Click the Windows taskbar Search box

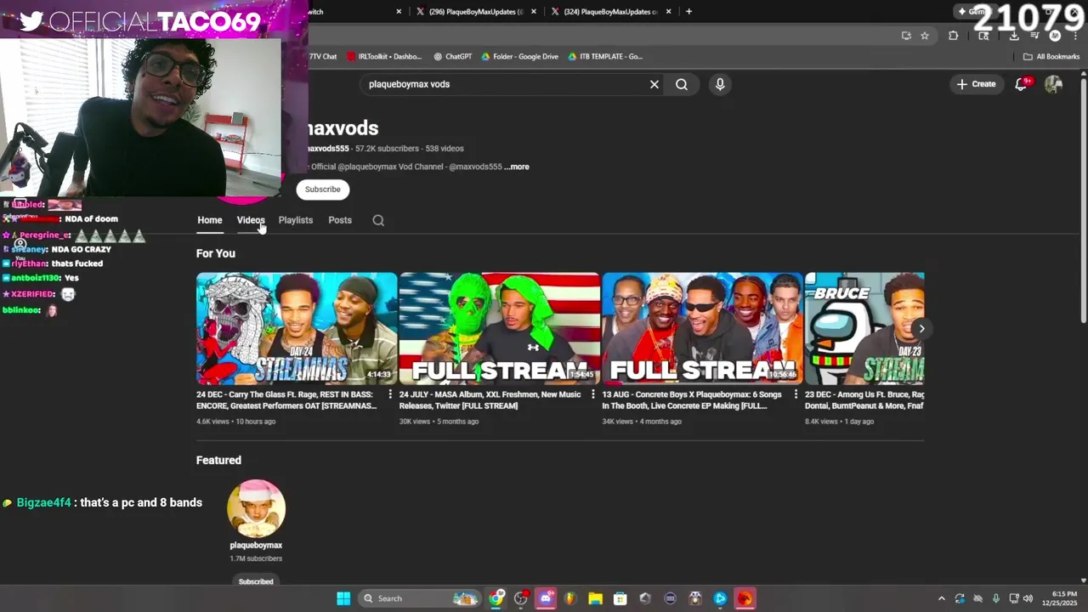click(420, 598)
